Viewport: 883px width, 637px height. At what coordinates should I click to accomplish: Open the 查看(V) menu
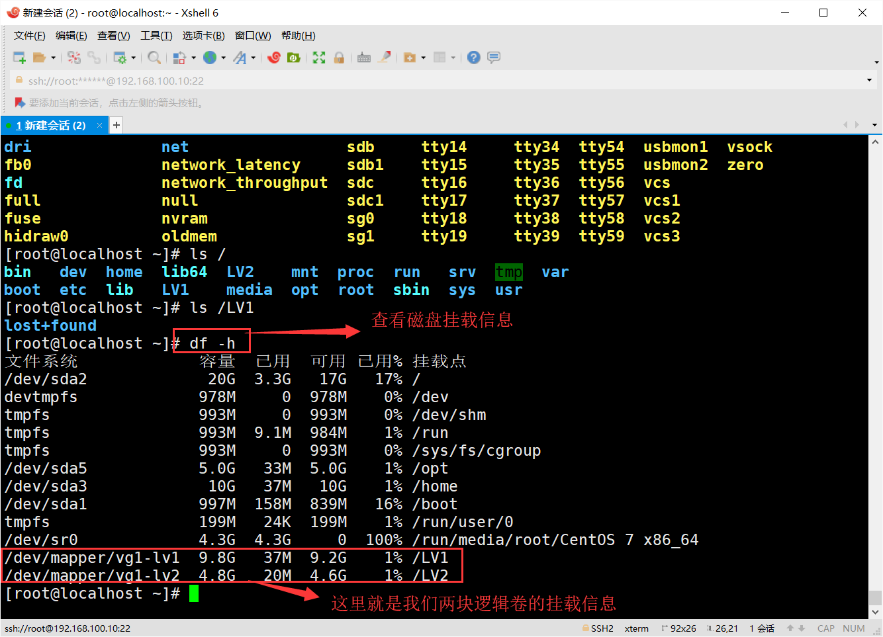pos(113,36)
